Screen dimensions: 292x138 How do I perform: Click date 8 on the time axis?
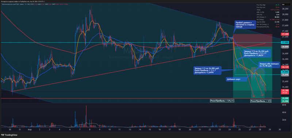tap(89, 130)
